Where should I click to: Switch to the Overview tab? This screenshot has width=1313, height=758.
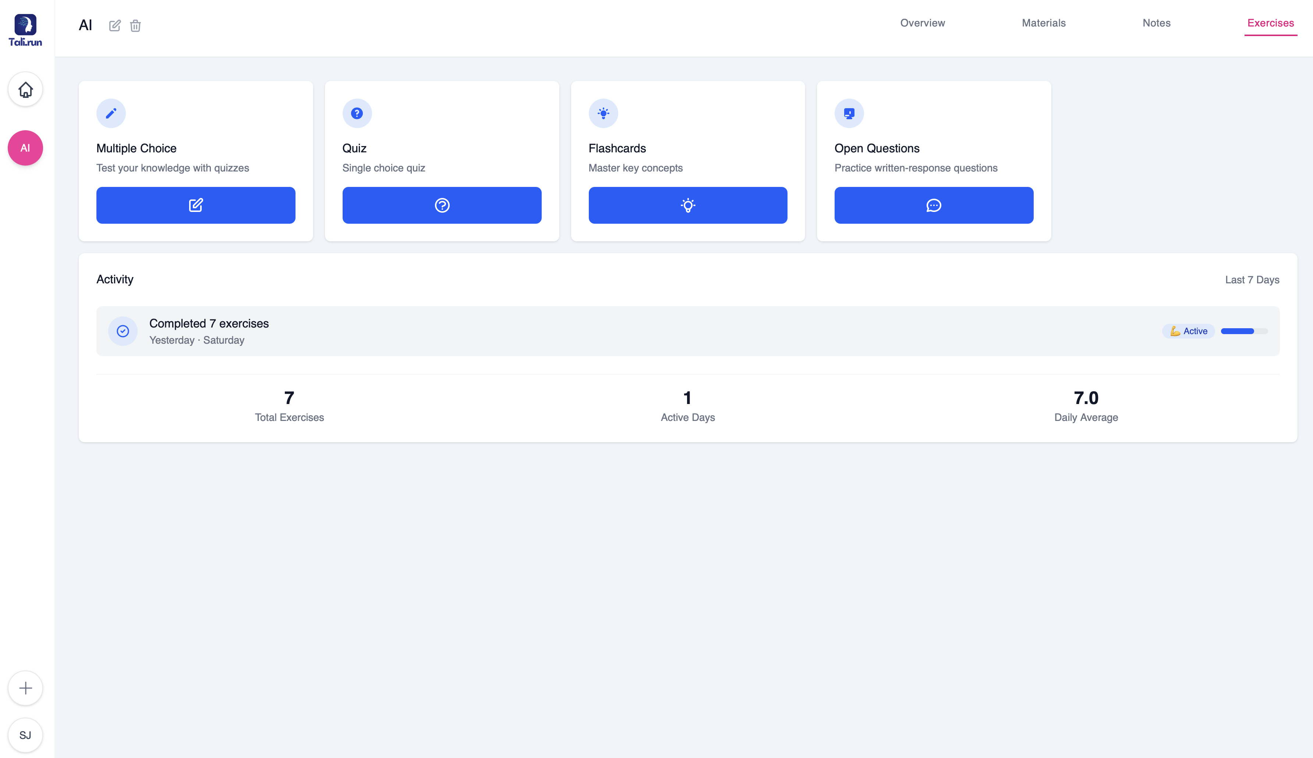[922, 23]
